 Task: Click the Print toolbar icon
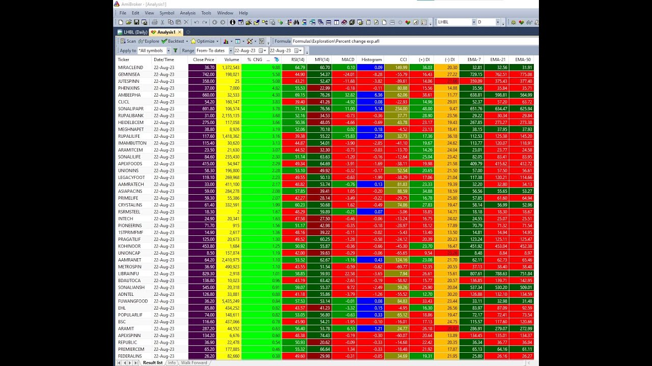pos(154,22)
